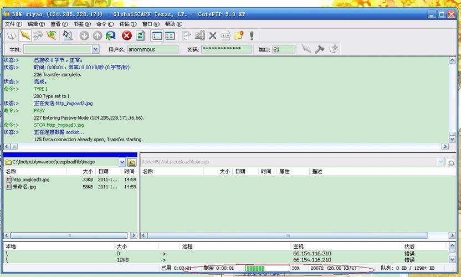Screen dimensions: 461x277
Task: Click the 端口 port field showing 21
Action: coord(283,49)
